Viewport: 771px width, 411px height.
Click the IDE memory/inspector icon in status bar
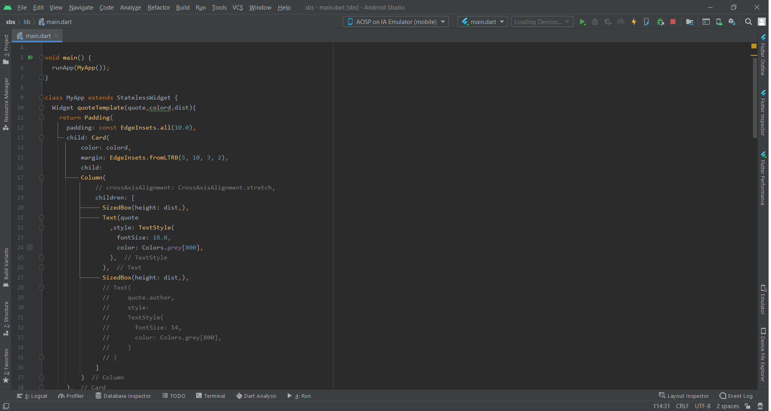point(760,406)
